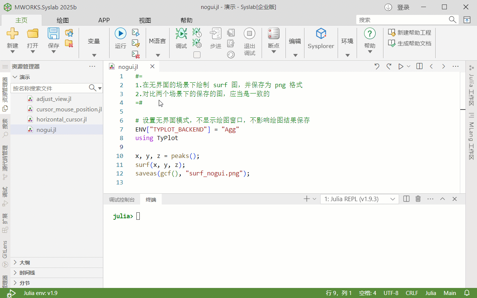Click the debug bug icon with clock
Screen dimensions: 477x298
click(197, 33)
